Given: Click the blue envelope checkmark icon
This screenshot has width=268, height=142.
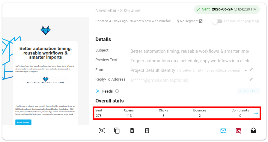Looking at the screenshot, I should pyautogui.click(x=223, y=131).
